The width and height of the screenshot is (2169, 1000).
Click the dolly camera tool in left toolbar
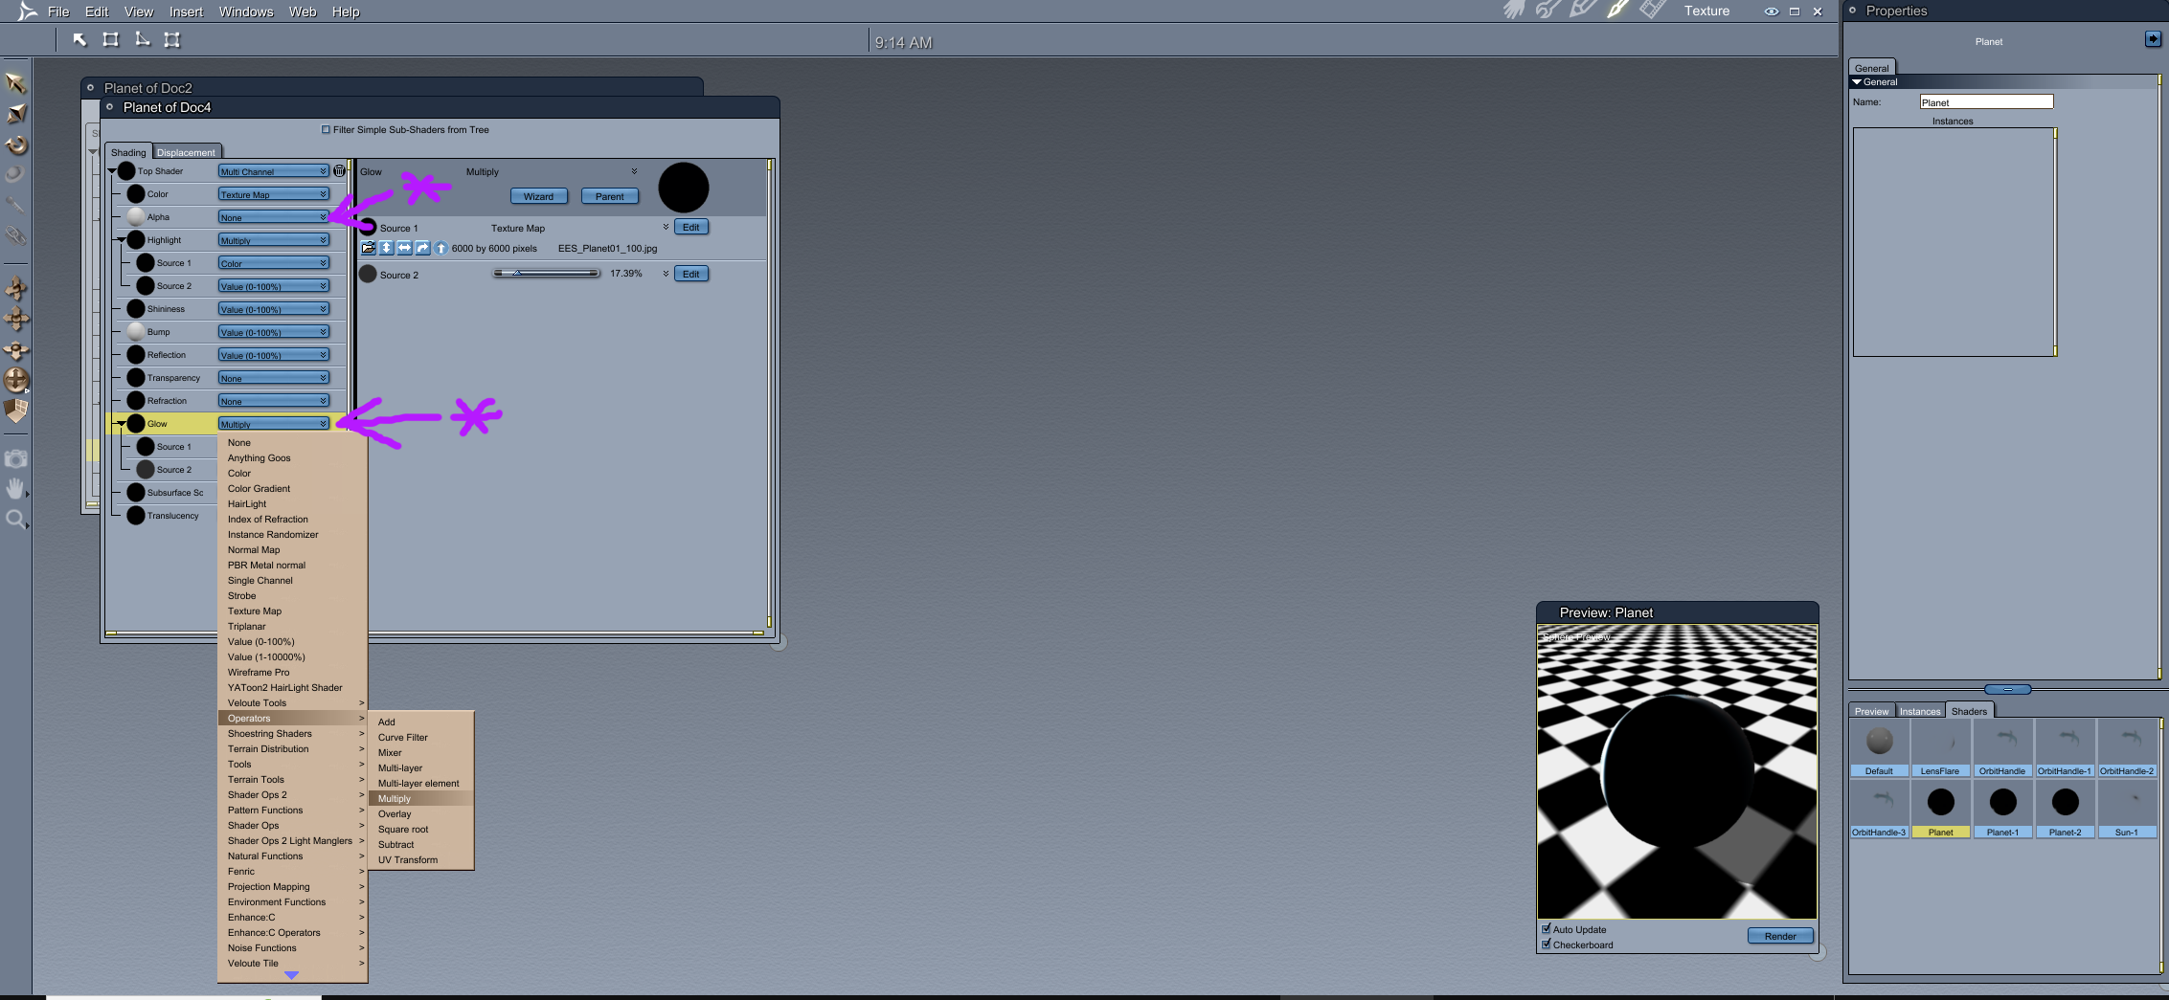point(16,288)
